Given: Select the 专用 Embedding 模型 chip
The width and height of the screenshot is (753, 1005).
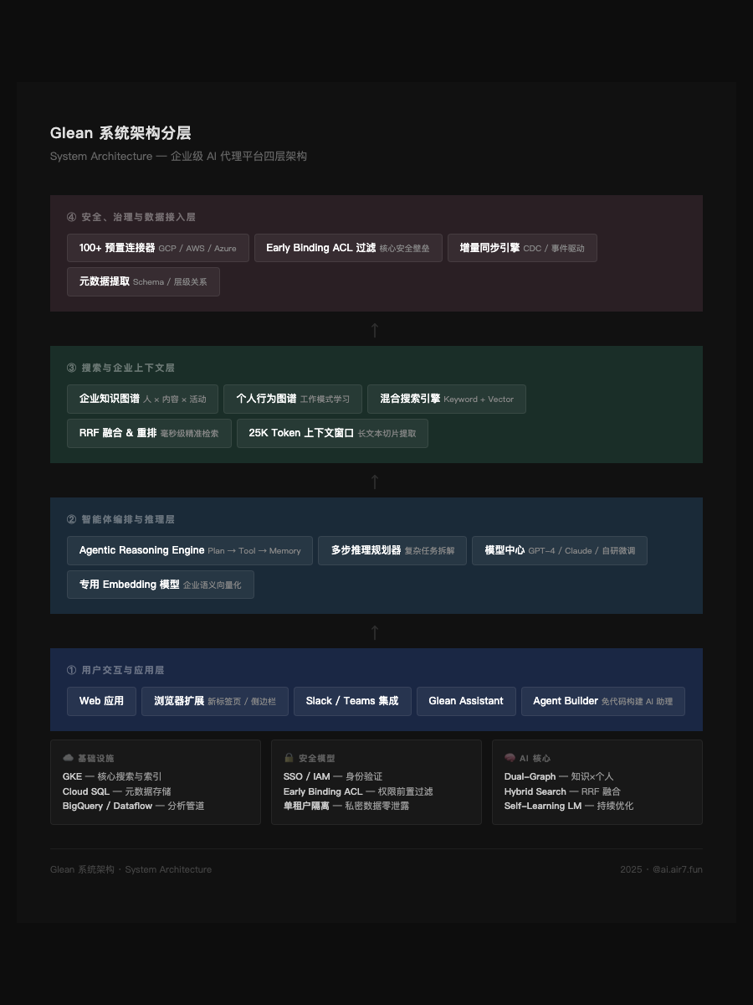Looking at the screenshot, I should [161, 585].
